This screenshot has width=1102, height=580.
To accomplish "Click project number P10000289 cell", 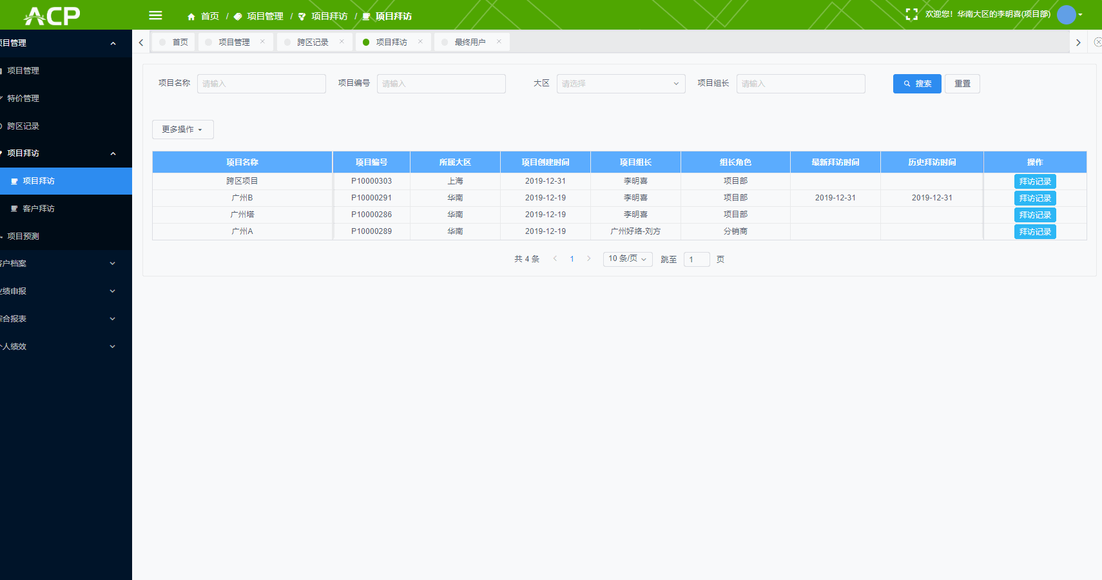I will (x=372, y=231).
